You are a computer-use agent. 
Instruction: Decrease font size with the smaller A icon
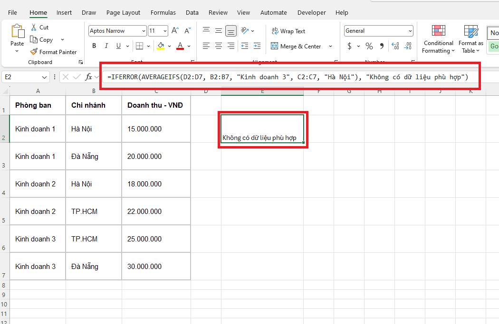click(x=188, y=31)
